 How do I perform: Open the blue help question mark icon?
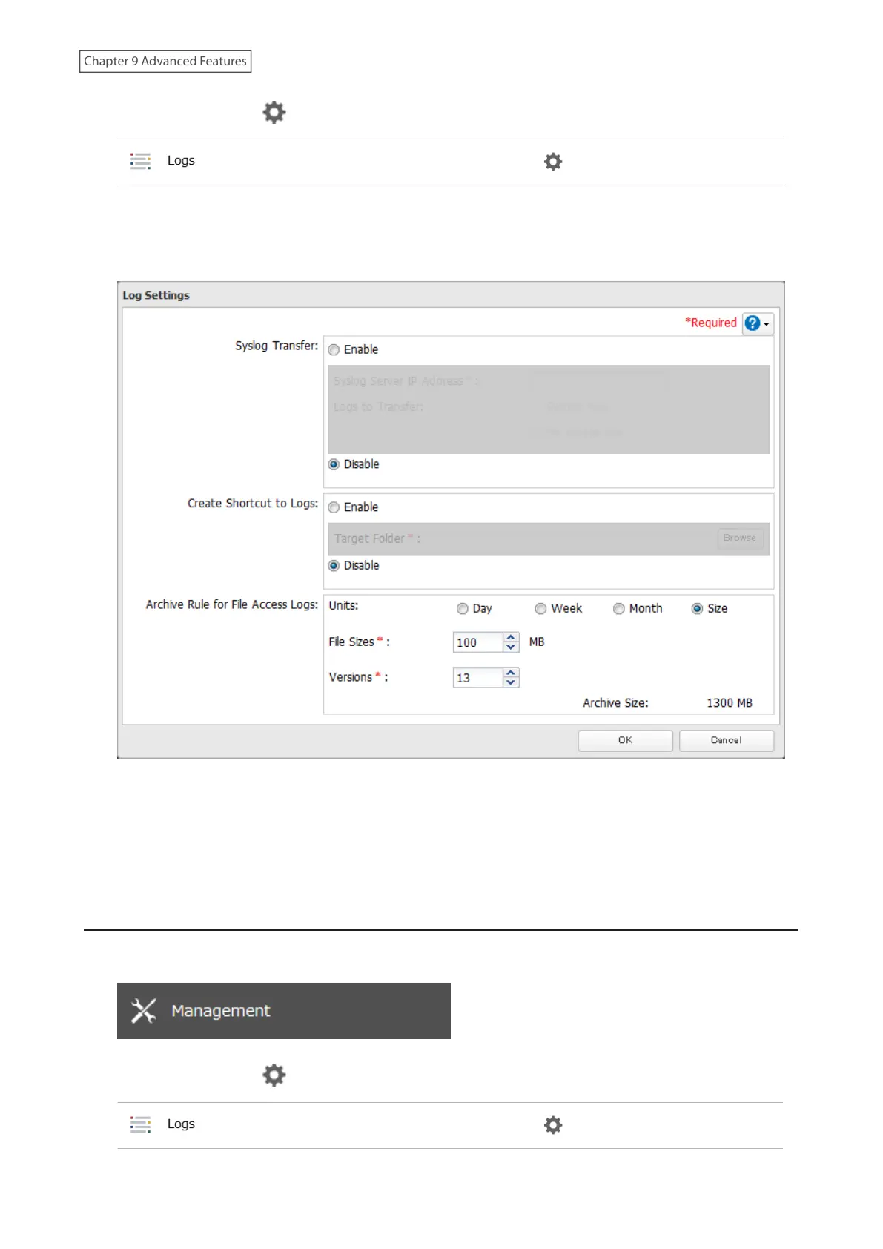click(753, 323)
